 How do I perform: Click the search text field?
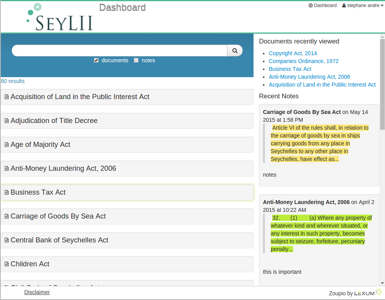[119, 51]
